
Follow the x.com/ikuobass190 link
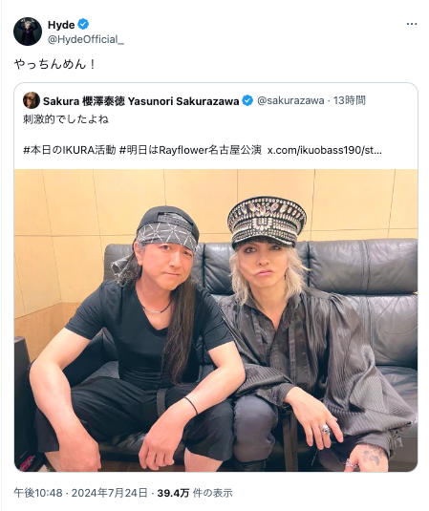324,150
